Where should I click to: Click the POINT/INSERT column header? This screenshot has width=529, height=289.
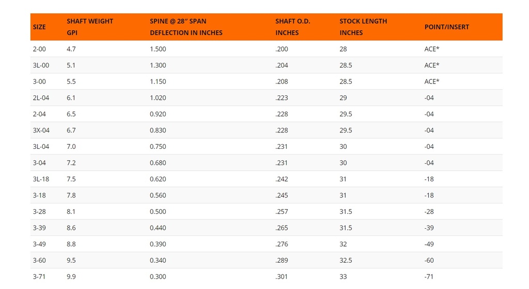[x=447, y=27]
